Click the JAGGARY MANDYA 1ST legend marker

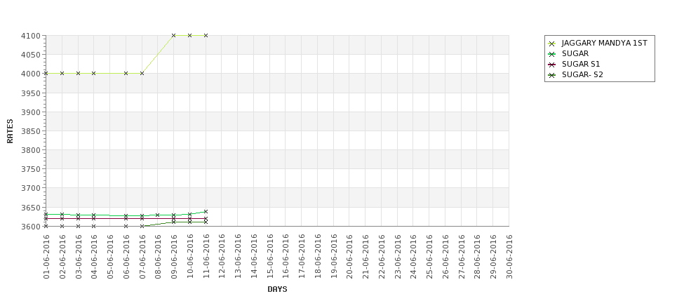pos(552,44)
